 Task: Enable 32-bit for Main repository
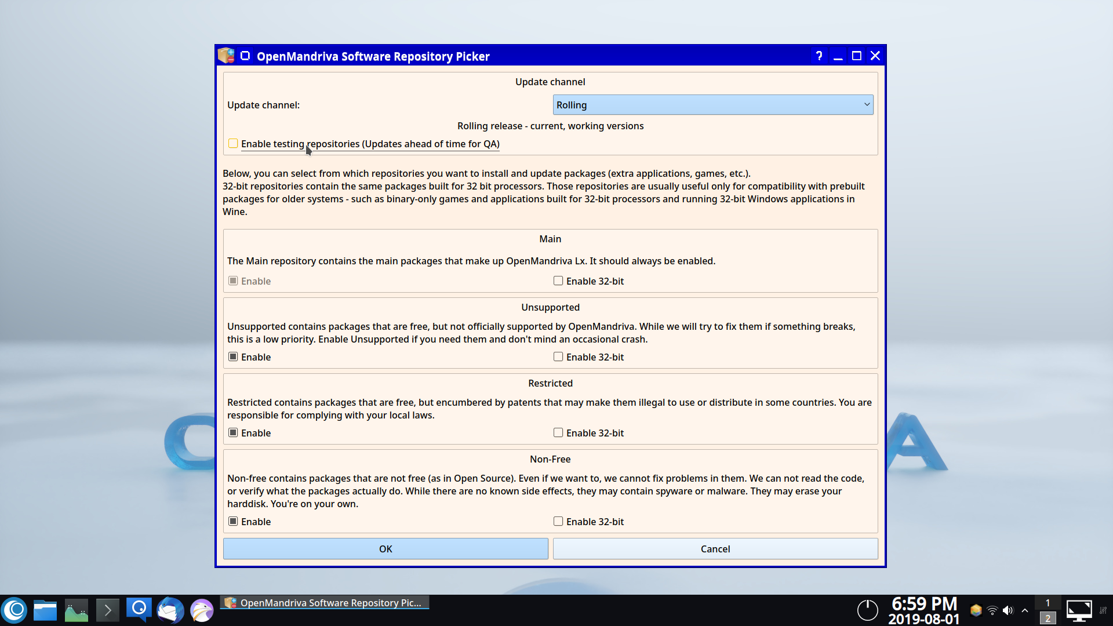click(558, 281)
